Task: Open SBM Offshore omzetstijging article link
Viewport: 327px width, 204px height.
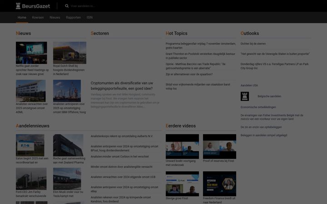Action: point(69,108)
